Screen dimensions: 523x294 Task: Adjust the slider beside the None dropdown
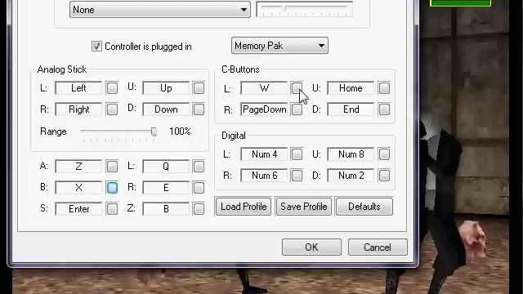(304, 9)
